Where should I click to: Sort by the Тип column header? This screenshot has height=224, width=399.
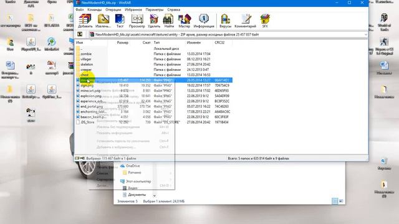(156, 43)
